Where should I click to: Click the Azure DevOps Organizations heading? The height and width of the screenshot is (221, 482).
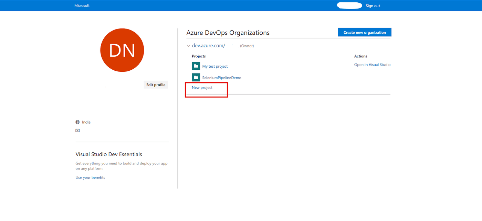(228, 33)
